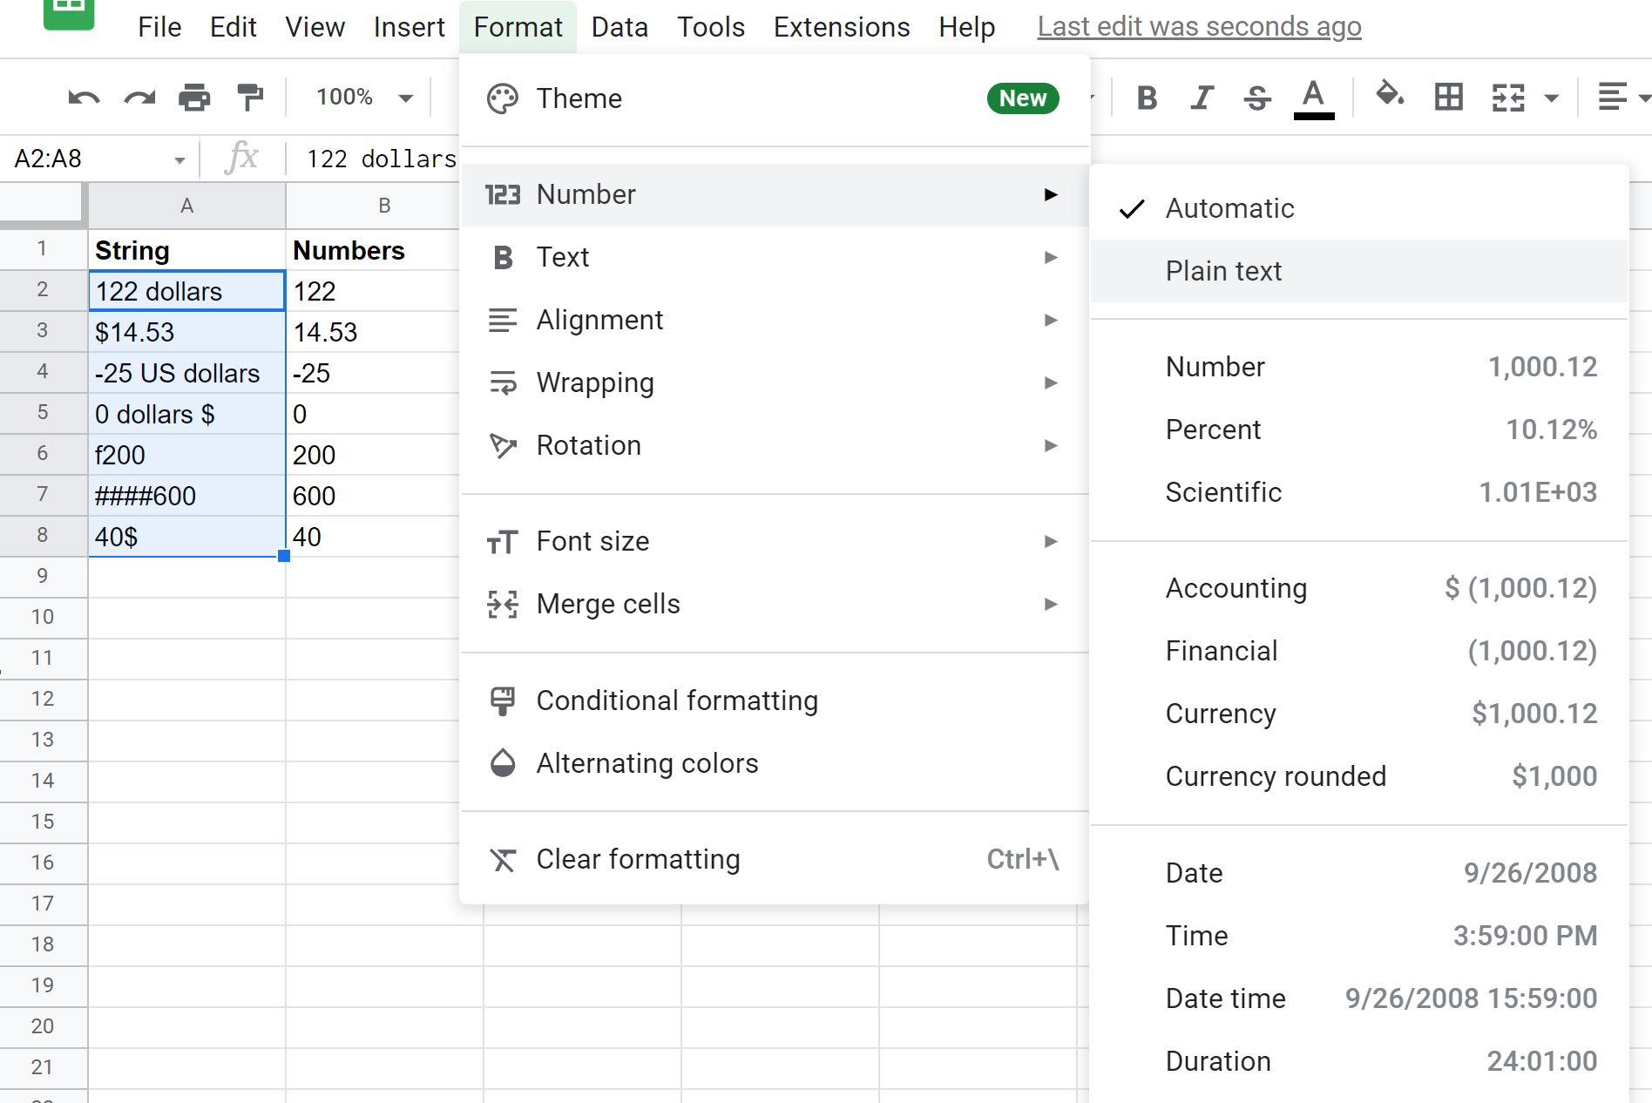The height and width of the screenshot is (1103, 1652).
Task: Apply Italic formatting from toolbar
Action: [1202, 98]
